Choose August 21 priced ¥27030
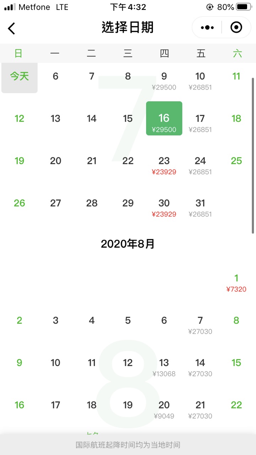 [201, 410]
